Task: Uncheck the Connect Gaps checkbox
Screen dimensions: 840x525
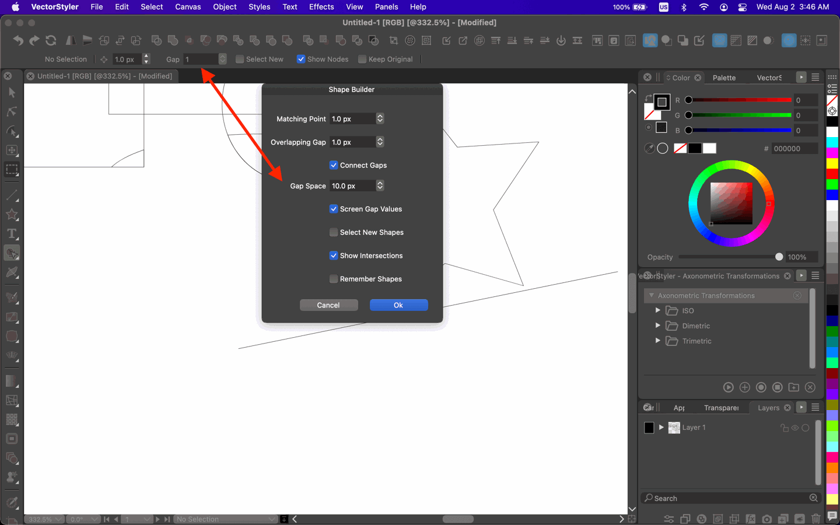Action: (x=334, y=165)
